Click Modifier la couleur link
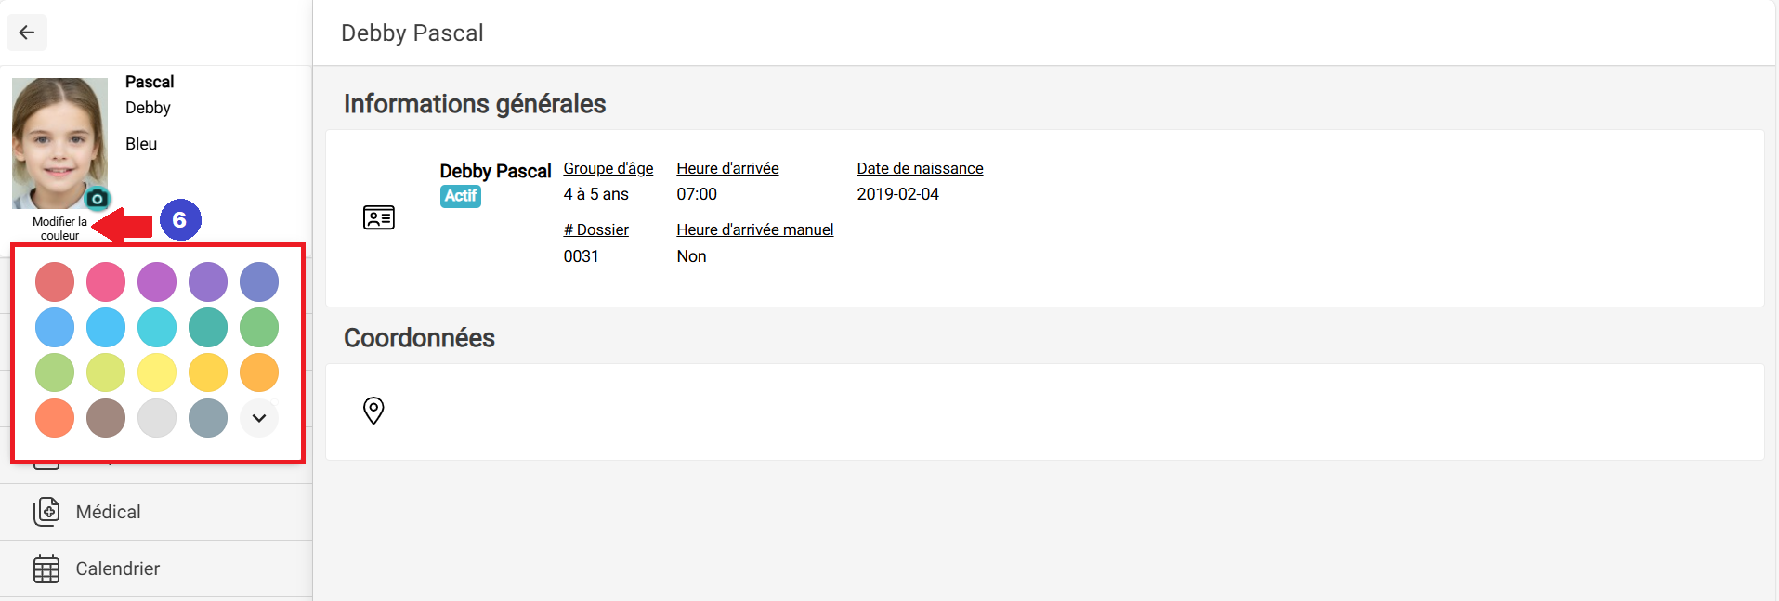The width and height of the screenshot is (1779, 601). [x=59, y=229]
